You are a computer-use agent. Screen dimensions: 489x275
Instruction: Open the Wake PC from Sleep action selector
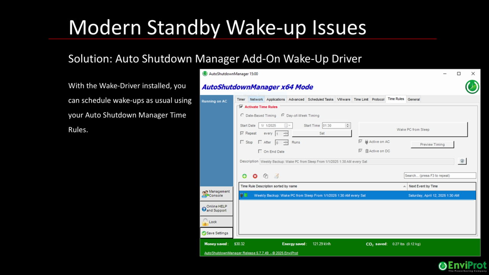pos(413,129)
